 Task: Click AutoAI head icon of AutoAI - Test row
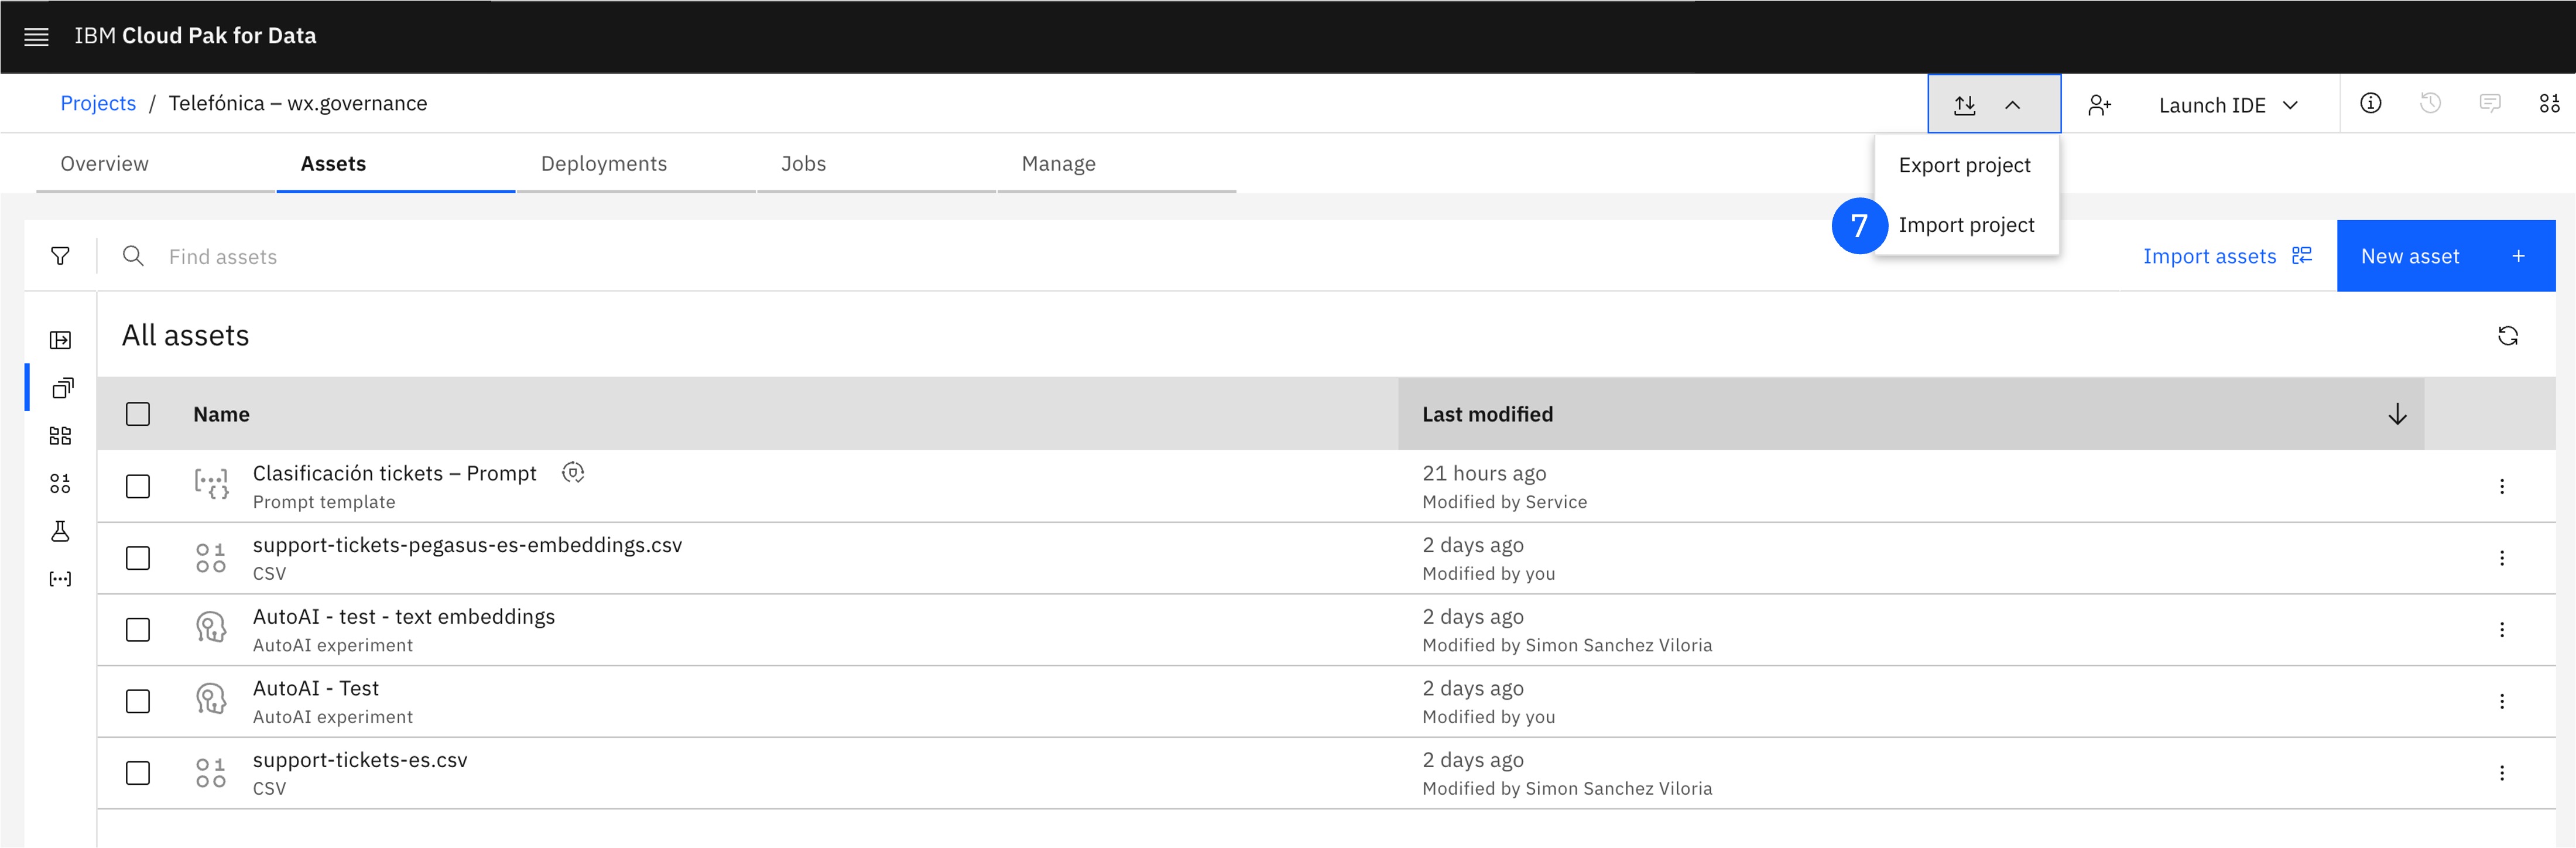211,699
